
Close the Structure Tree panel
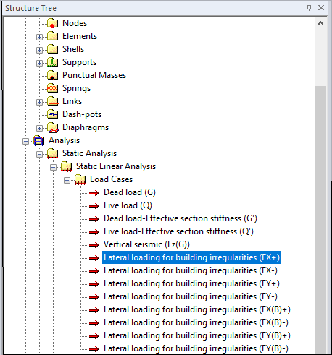point(321,8)
